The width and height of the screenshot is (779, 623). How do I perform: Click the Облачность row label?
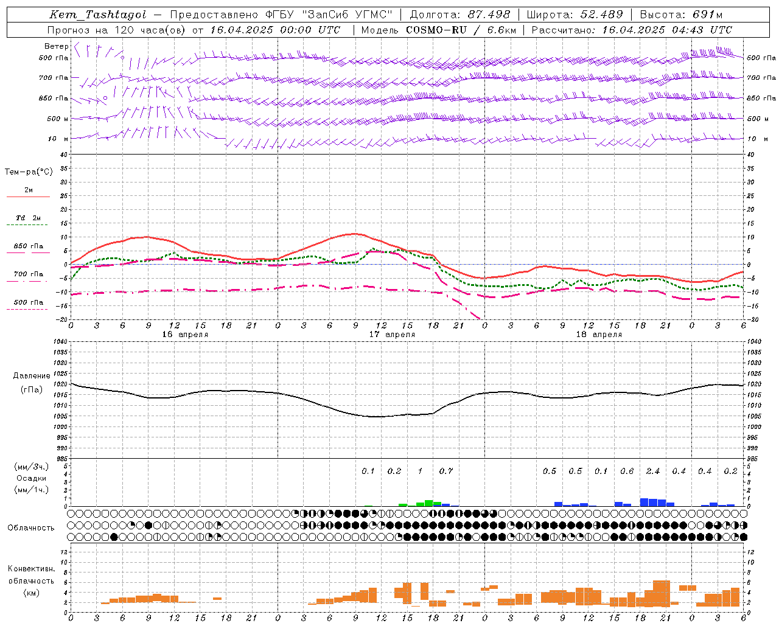tap(31, 528)
